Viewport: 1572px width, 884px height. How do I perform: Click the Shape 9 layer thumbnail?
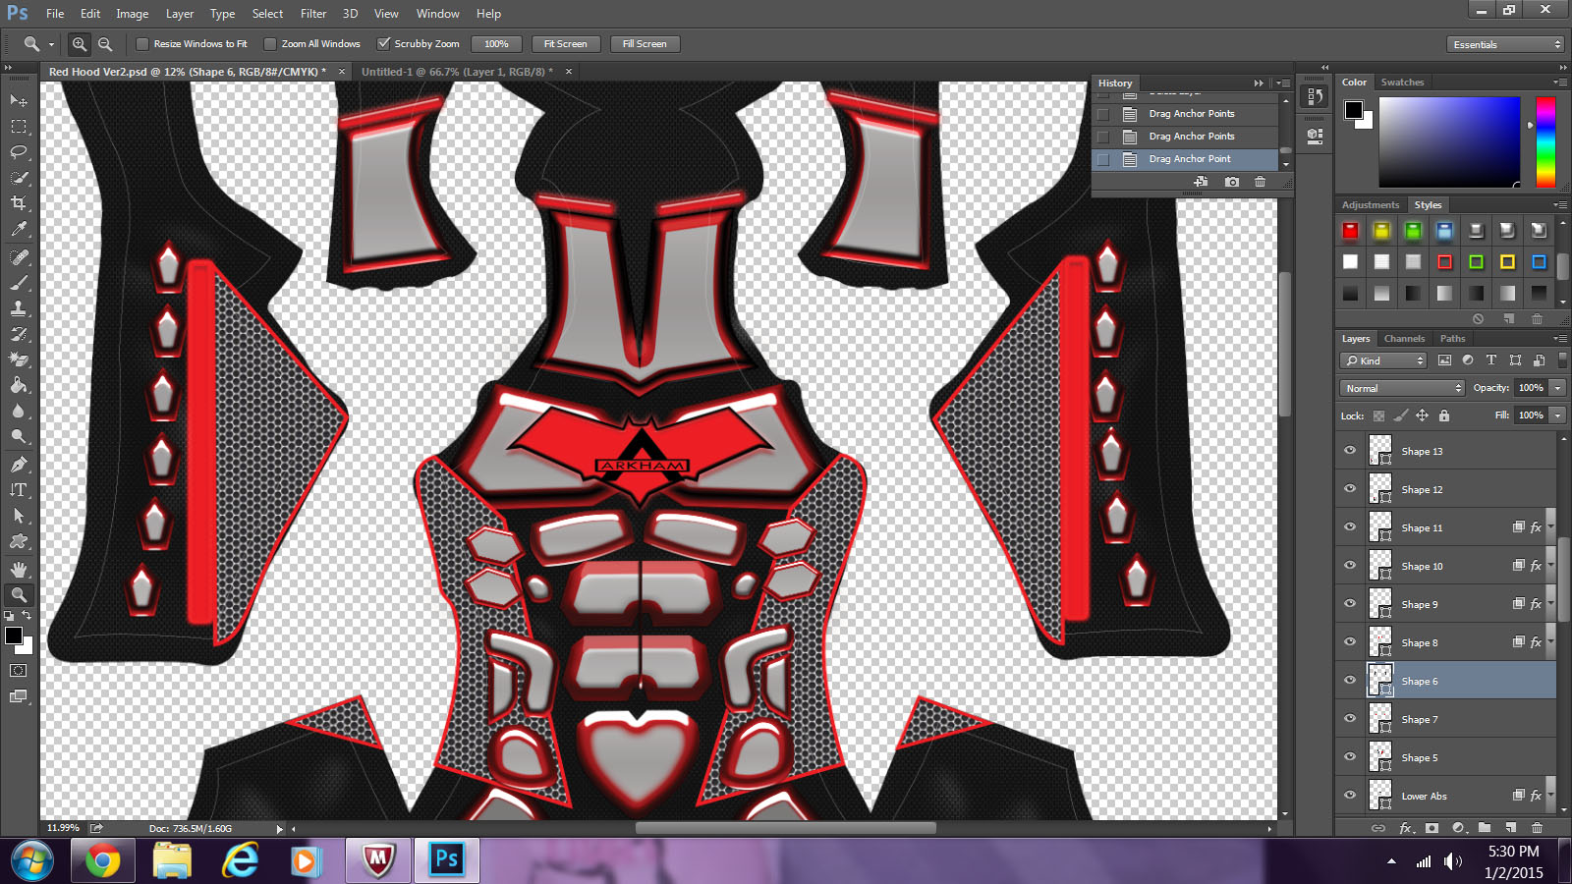pos(1380,604)
